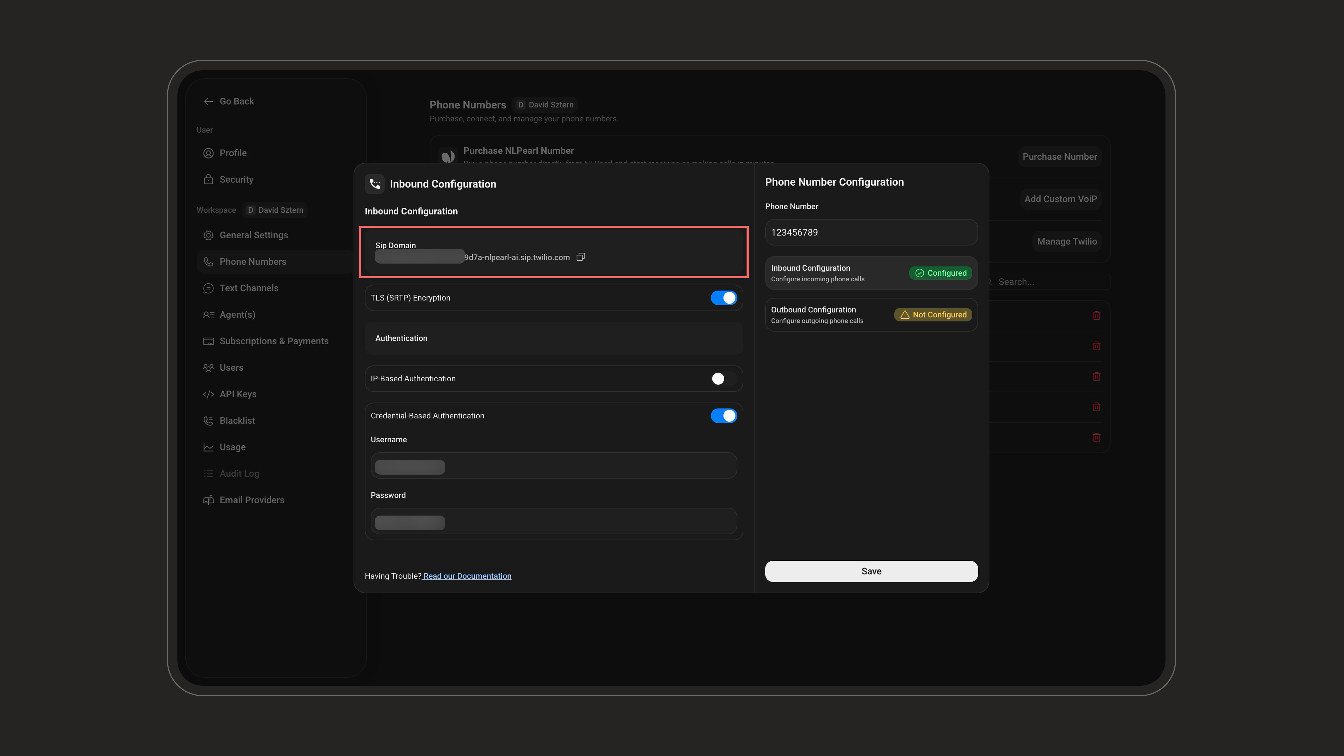Click the Audit Log list icon
The height and width of the screenshot is (756, 1344).
click(208, 474)
